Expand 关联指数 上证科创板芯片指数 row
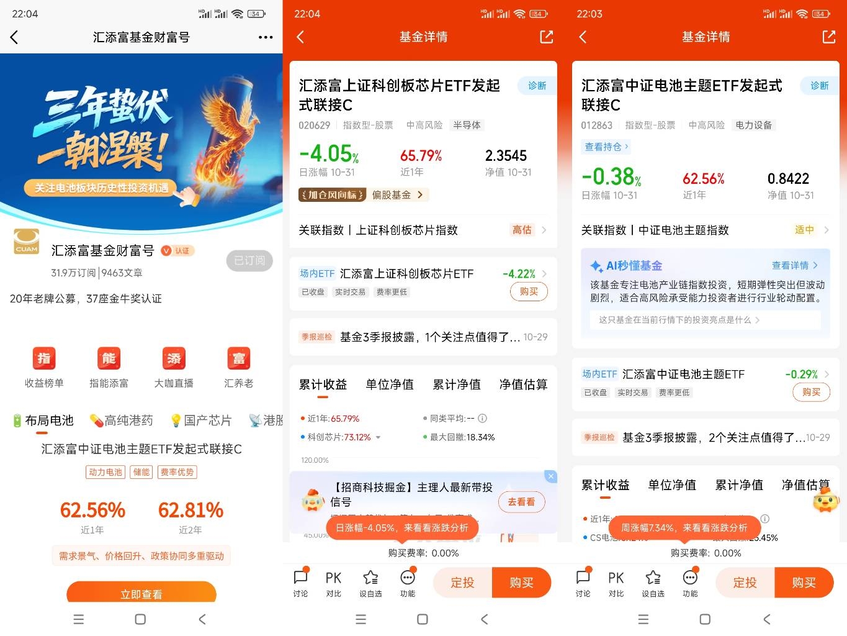The image size is (847, 636). pyautogui.click(x=423, y=230)
